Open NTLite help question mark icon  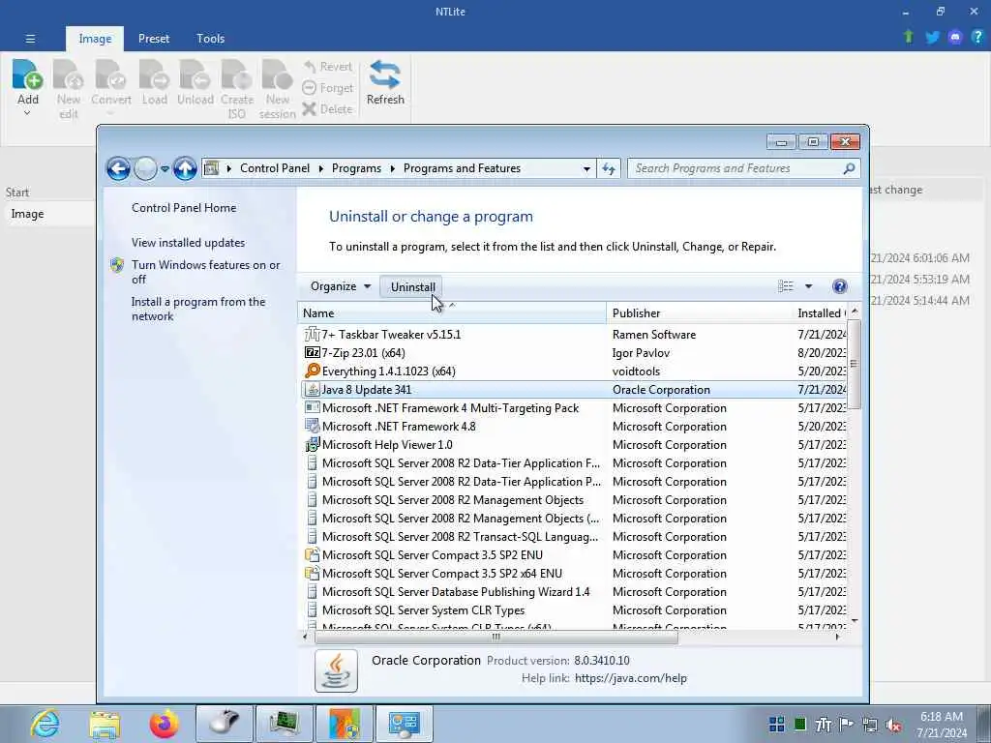pyautogui.click(x=977, y=38)
